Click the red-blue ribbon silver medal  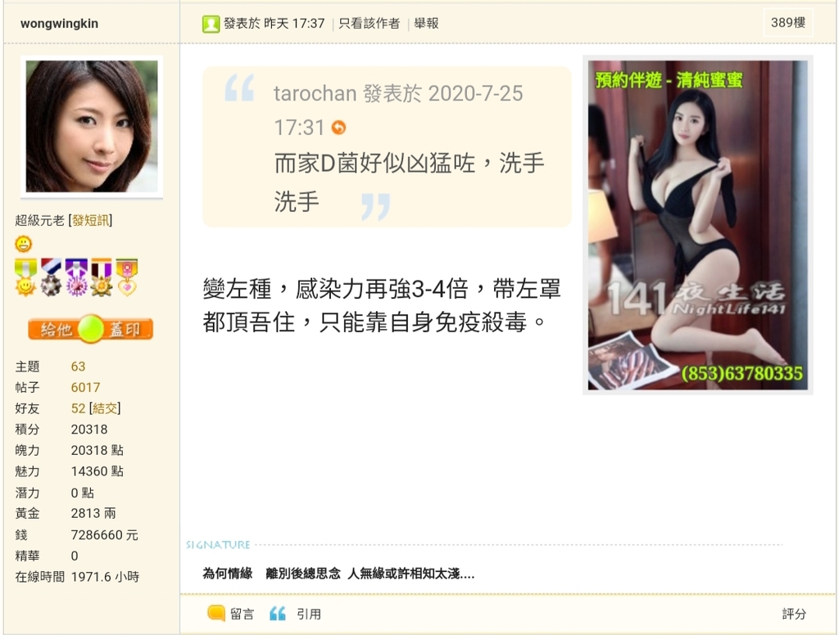[x=52, y=277]
